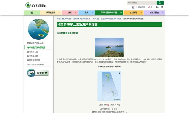Open sidebar item 香港地質公園
The width and height of the screenshot is (189, 113).
[32, 52]
